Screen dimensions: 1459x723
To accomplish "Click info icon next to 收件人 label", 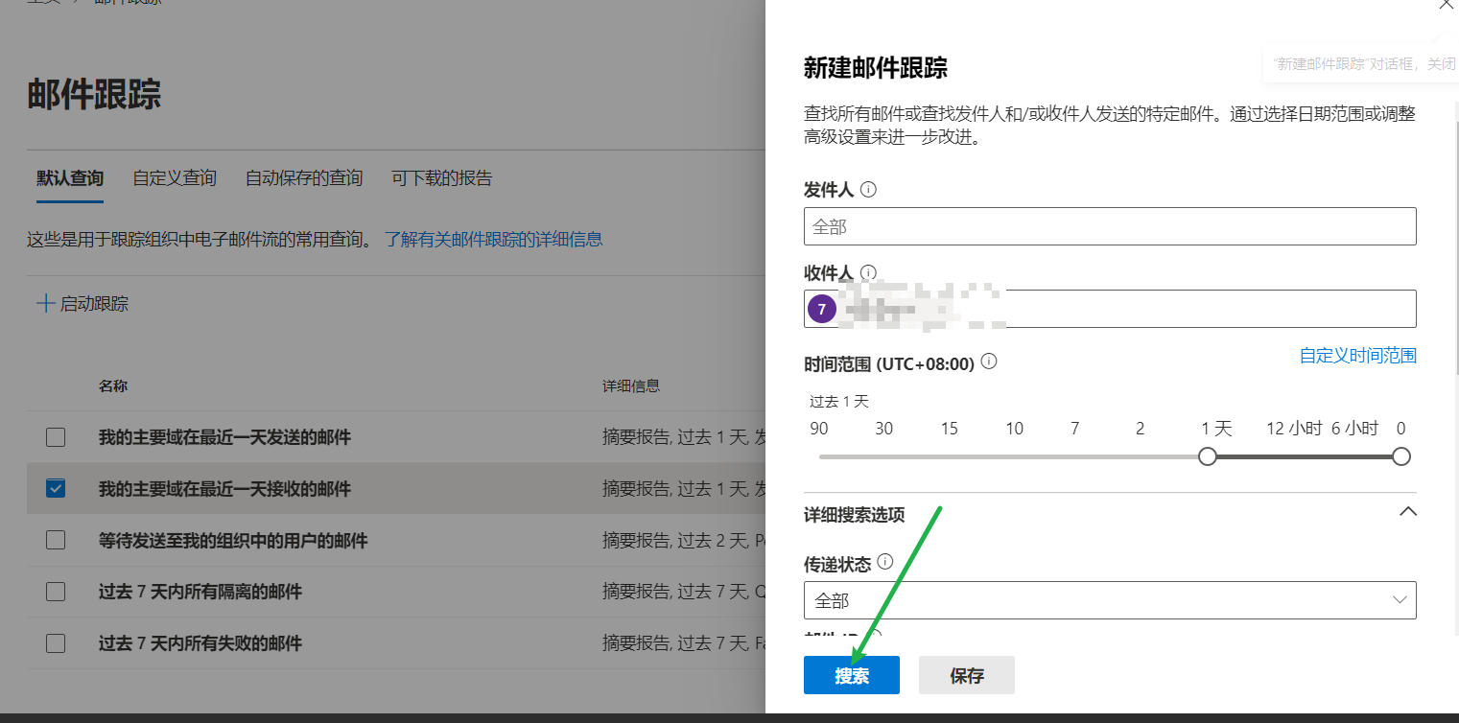I will click(868, 273).
